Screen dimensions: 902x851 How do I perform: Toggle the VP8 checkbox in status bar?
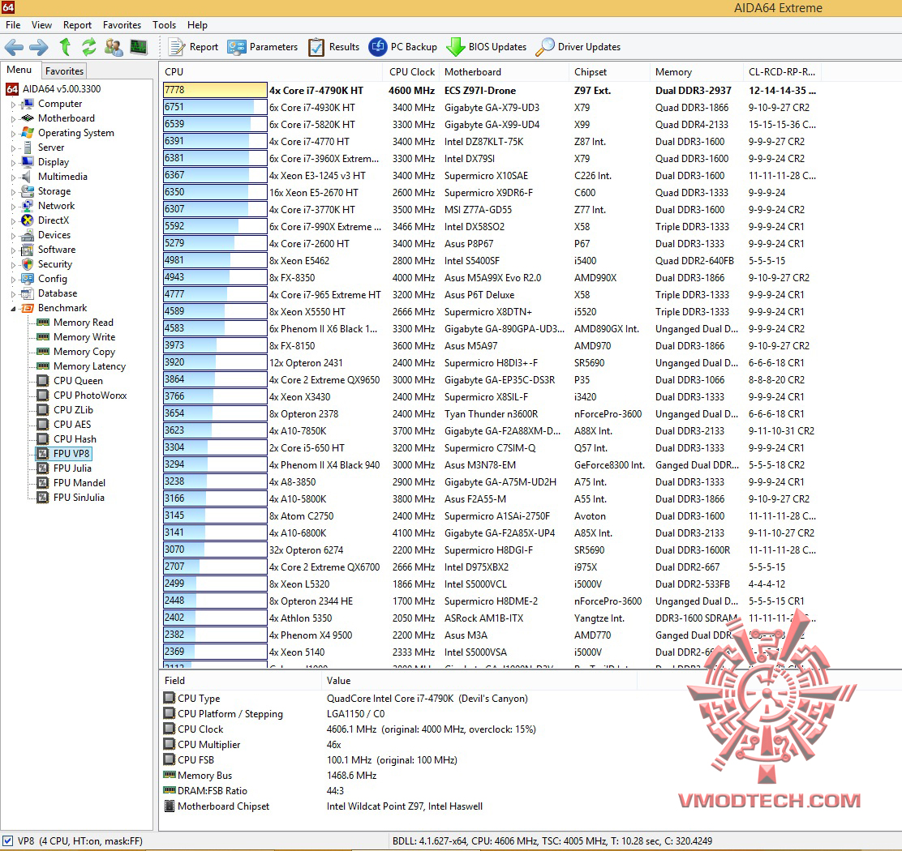click(7, 840)
